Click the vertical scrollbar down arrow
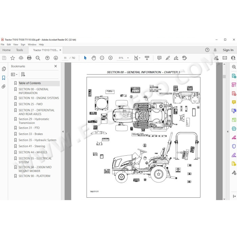Image resolution: width=237 pixels, height=237 pixels. point(224,199)
